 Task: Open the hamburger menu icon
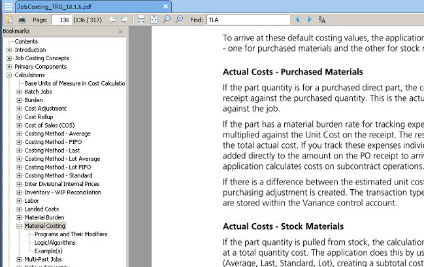click(8, 7)
